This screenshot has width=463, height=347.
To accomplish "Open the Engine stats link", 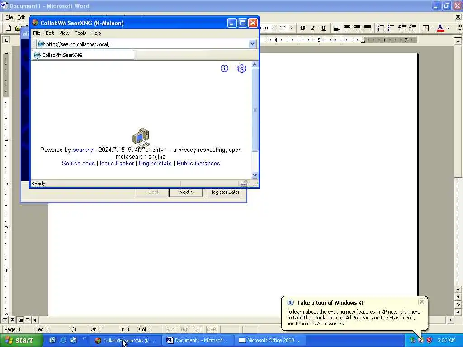I will [155, 164].
